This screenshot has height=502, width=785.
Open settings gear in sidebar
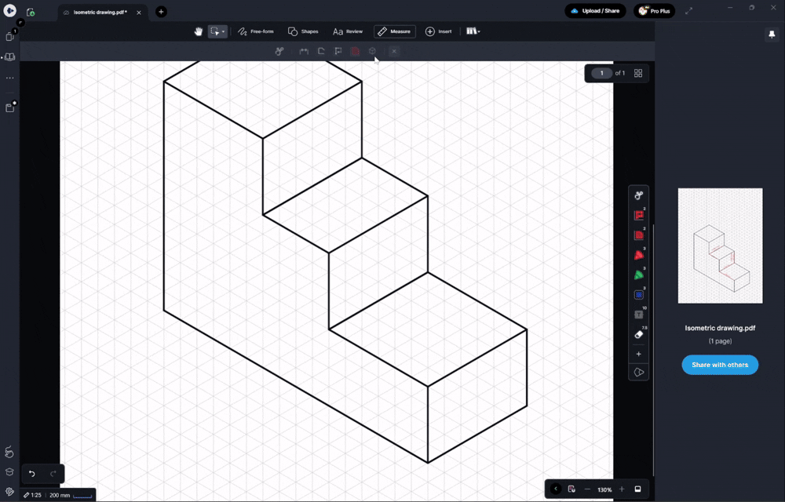pyautogui.click(x=9, y=492)
